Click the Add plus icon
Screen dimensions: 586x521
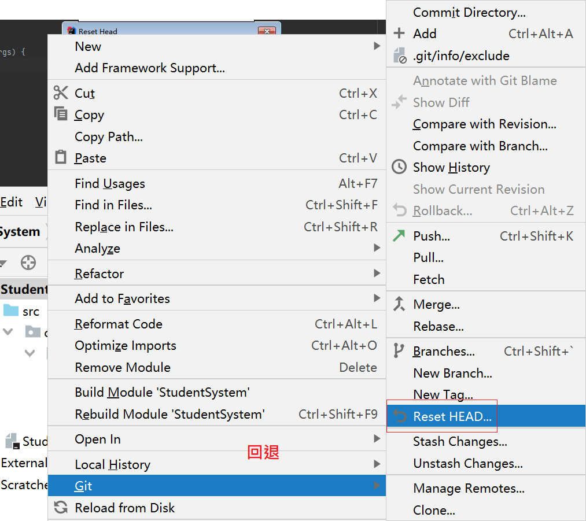399,34
